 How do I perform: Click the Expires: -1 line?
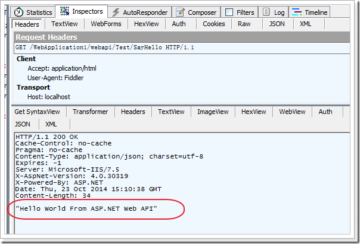tap(38, 163)
